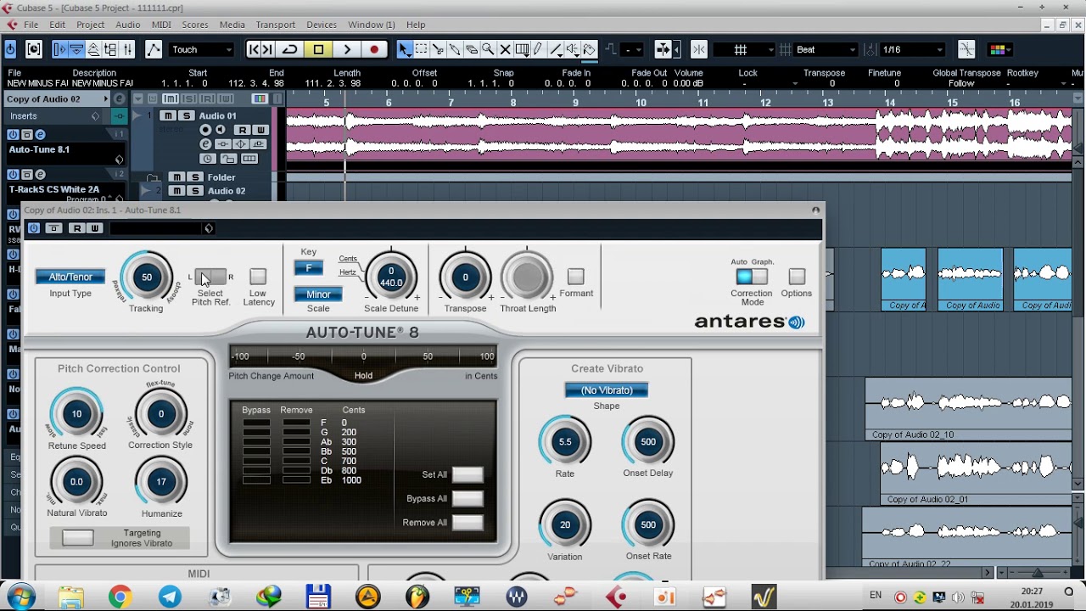Select the Range Selection tool

(421, 49)
